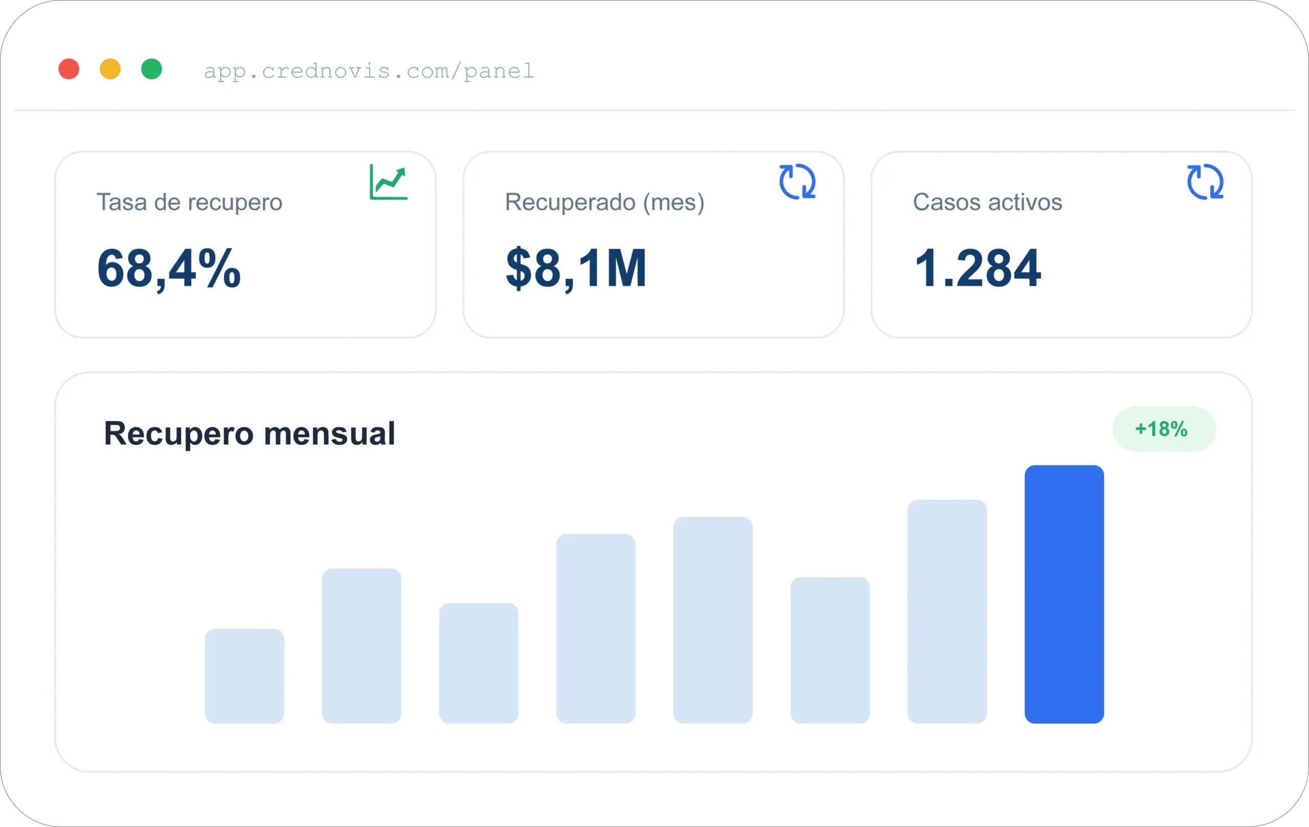This screenshot has width=1309, height=827.
Task: Select the seventh light blue chart bar
Action: click(947, 611)
